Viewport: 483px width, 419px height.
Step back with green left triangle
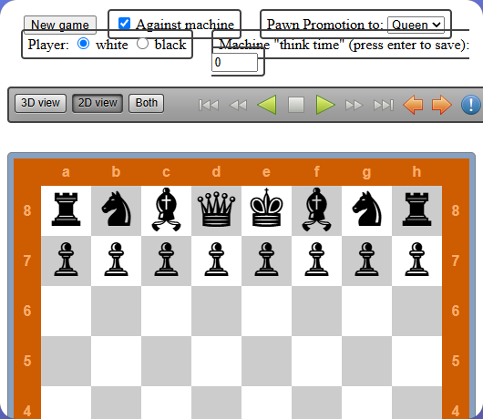coord(267,105)
